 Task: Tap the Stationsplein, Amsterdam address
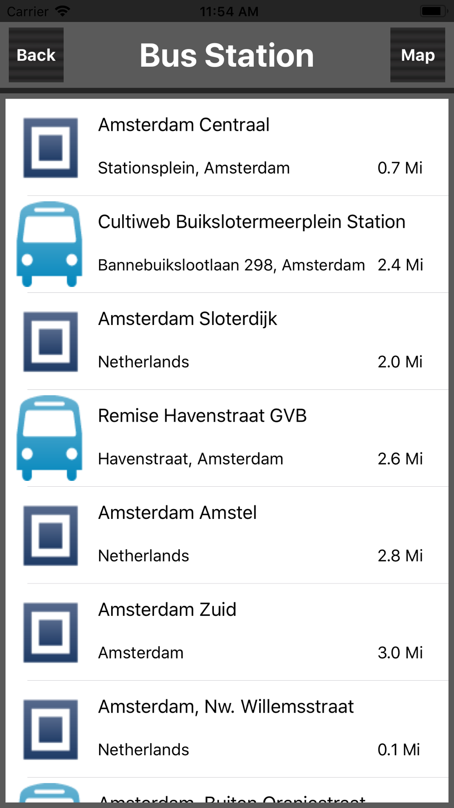(194, 168)
